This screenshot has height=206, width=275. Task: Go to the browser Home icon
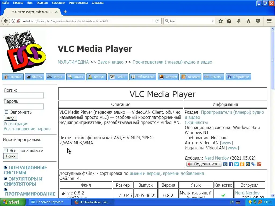click(x=248, y=21)
